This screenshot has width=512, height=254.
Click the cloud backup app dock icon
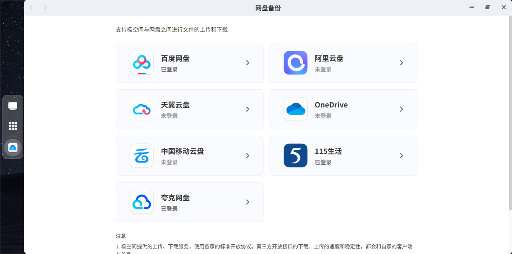13,147
